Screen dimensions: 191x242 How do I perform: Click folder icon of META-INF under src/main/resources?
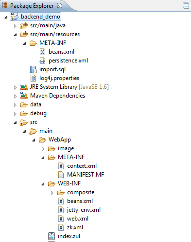point(33,43)
